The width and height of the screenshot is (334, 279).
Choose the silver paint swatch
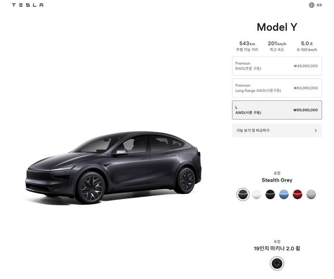click(x=311, y=195)
